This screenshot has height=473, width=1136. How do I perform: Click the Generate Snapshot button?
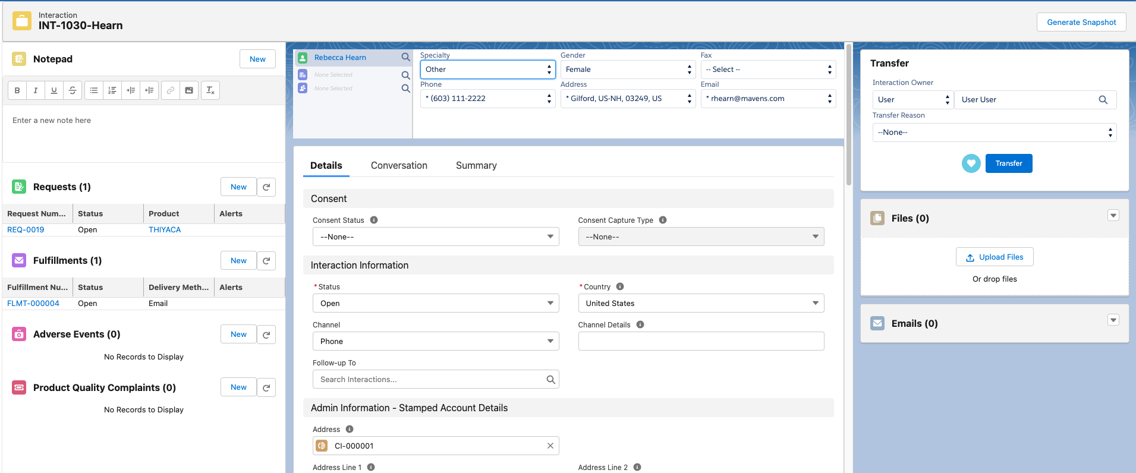click(1081, 22)
